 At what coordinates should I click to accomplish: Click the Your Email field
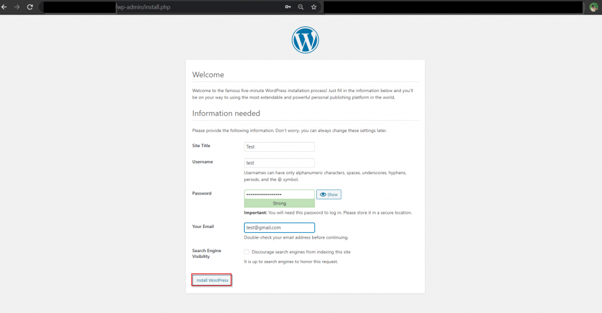[279, 227]
